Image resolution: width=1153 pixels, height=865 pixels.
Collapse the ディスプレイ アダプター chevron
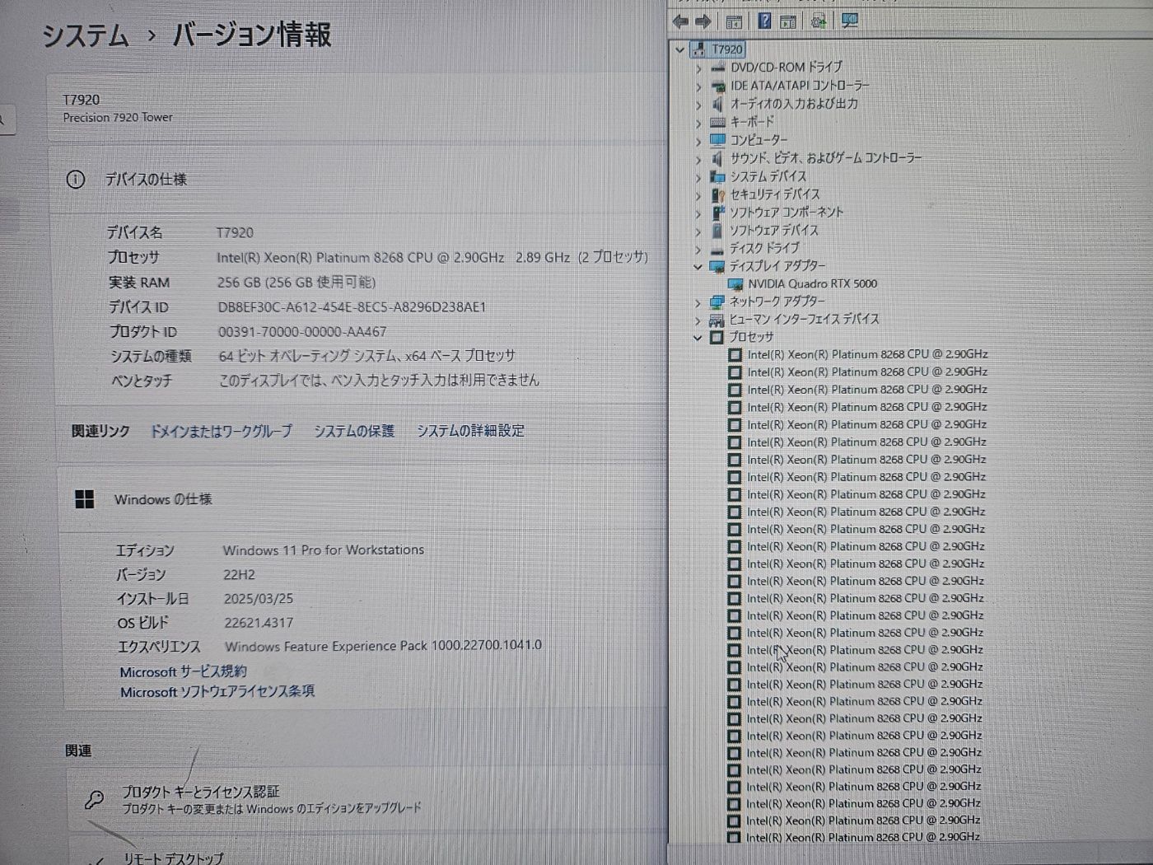coord(698,266)
